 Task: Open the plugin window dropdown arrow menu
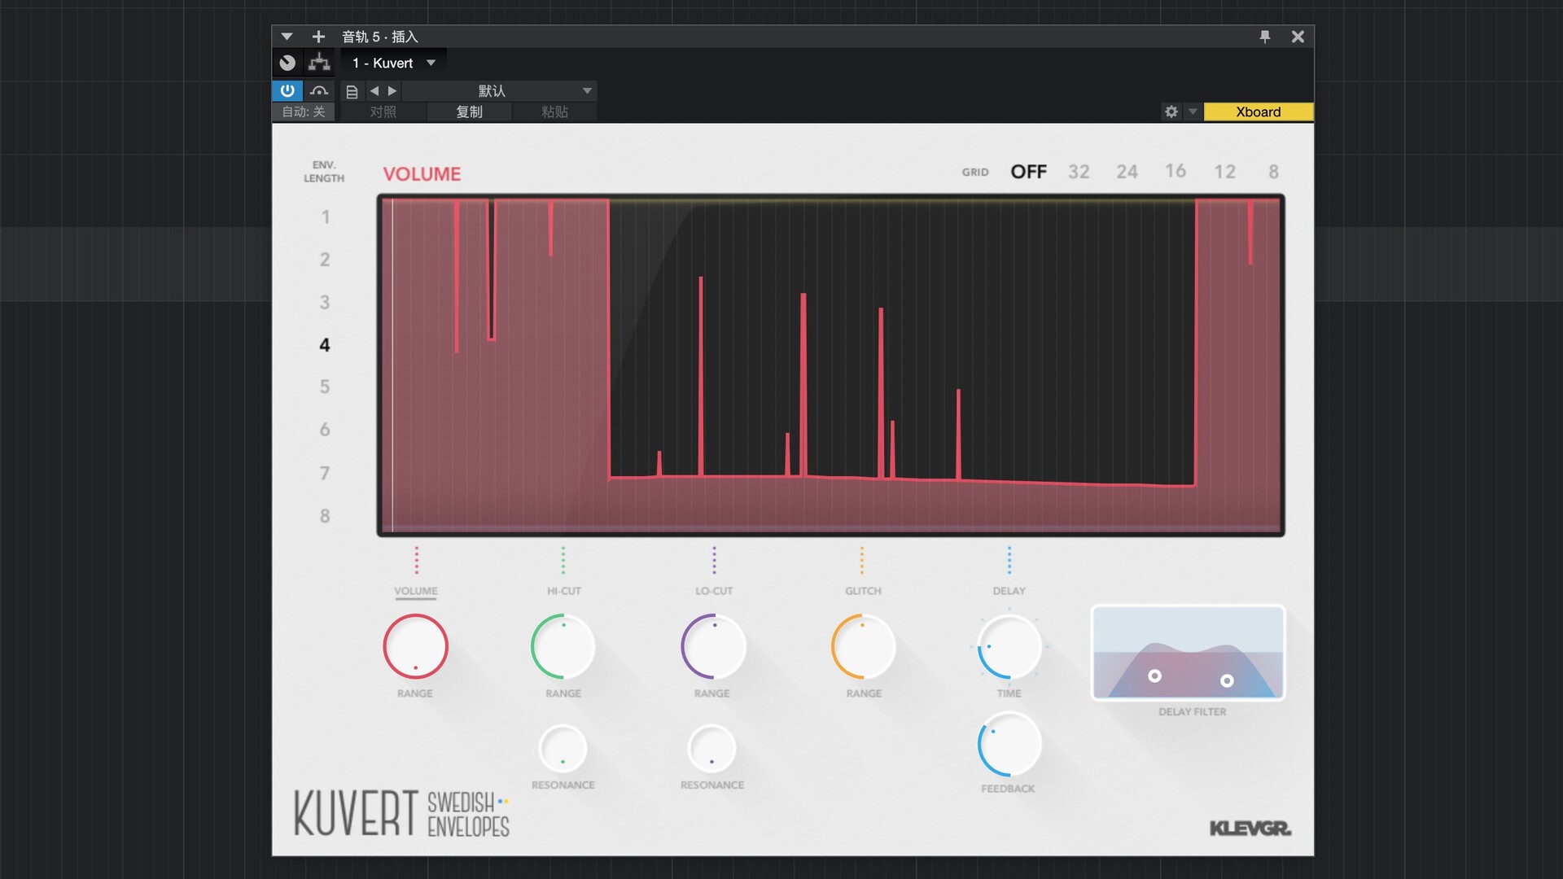click(287, 37)
